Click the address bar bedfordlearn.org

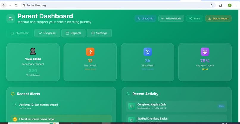[118, 5]
